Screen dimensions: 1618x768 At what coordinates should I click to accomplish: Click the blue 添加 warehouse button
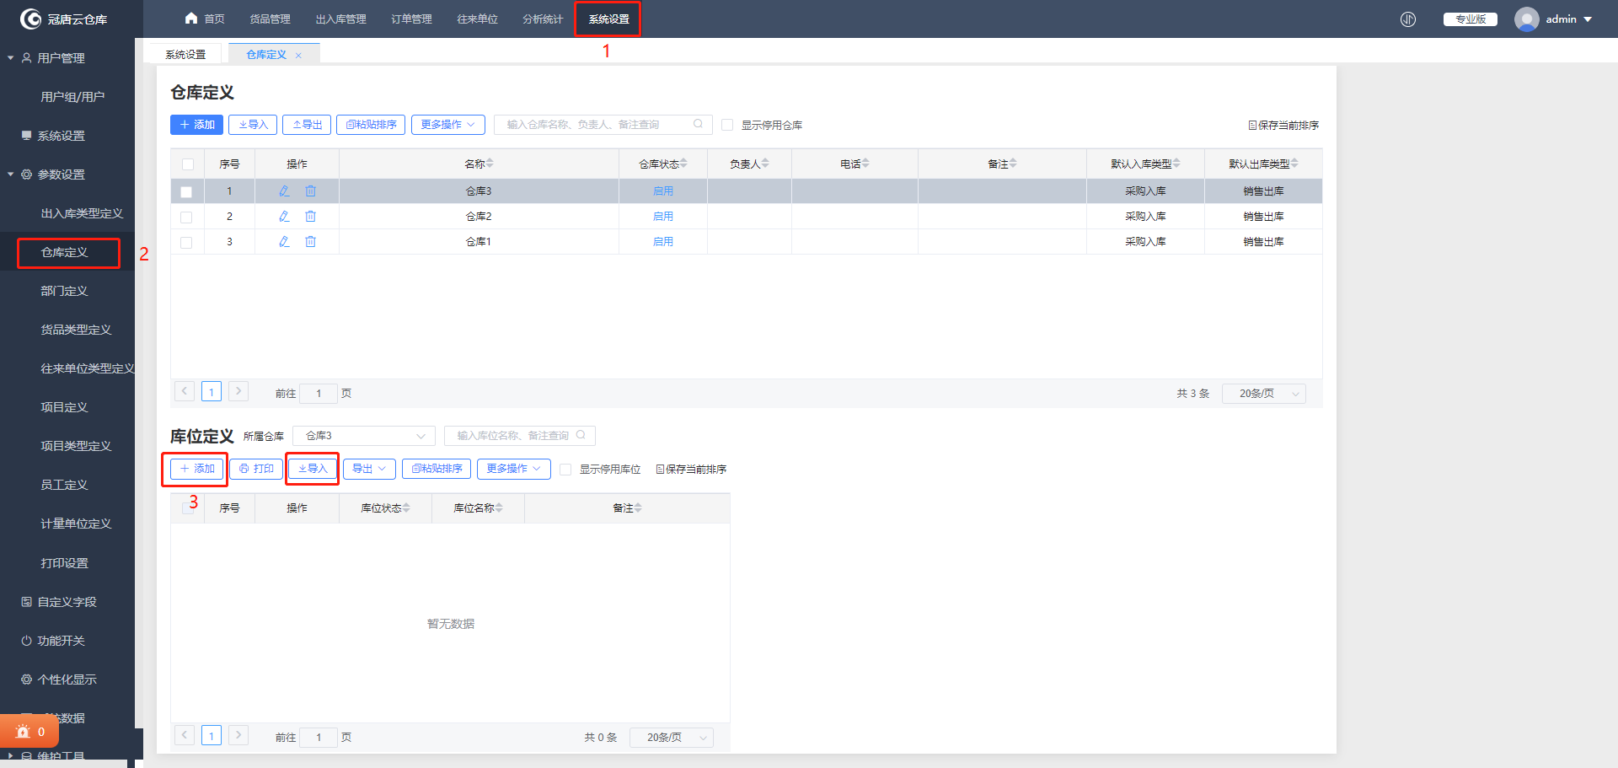pyautogui.click(x=196, y=125)
